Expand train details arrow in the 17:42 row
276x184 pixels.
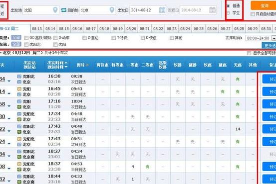tap(9, 131)
